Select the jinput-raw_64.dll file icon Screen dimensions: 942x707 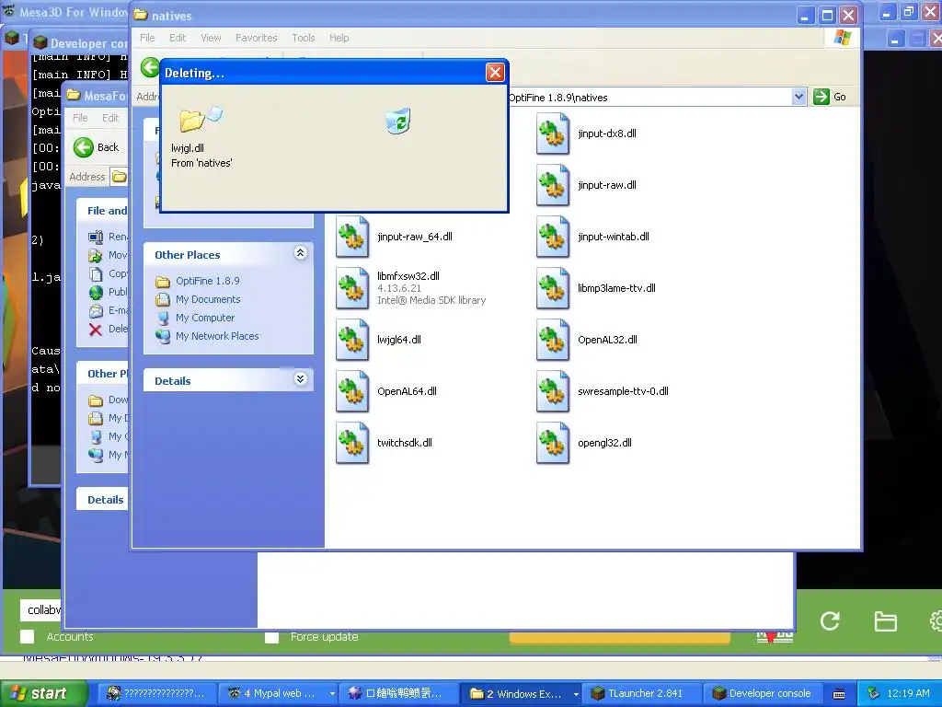point(352,238)
